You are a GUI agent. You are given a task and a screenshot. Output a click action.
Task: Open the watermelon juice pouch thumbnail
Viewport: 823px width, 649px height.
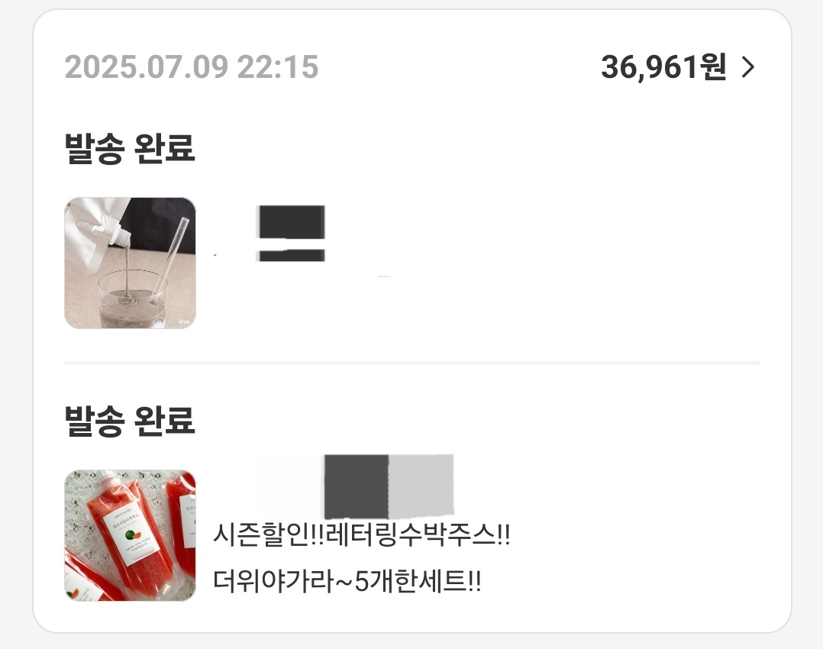click(x=130, y=535)
